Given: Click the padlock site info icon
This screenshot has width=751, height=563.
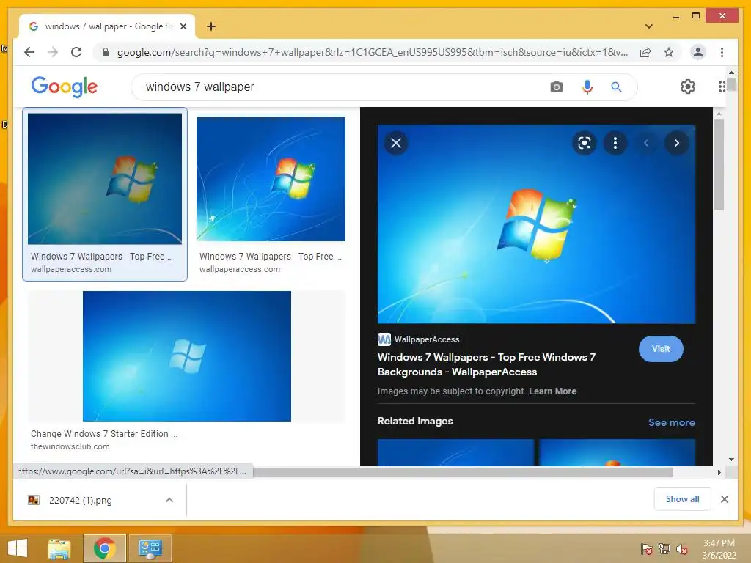Looking at the screenshot, I should click(106, 52).
